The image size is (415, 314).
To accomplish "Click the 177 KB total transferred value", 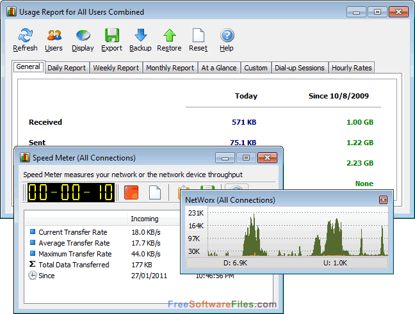I will tap(142, 265).
